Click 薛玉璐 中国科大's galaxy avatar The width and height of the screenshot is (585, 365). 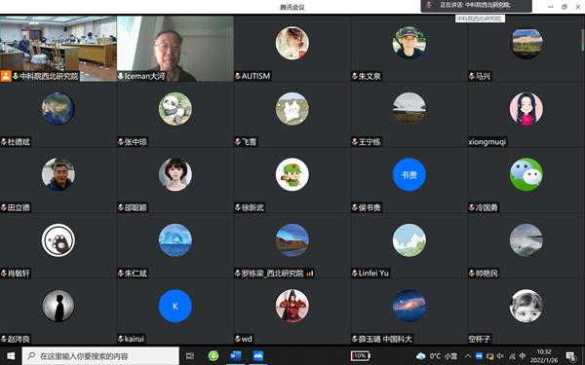pos(409,306)
